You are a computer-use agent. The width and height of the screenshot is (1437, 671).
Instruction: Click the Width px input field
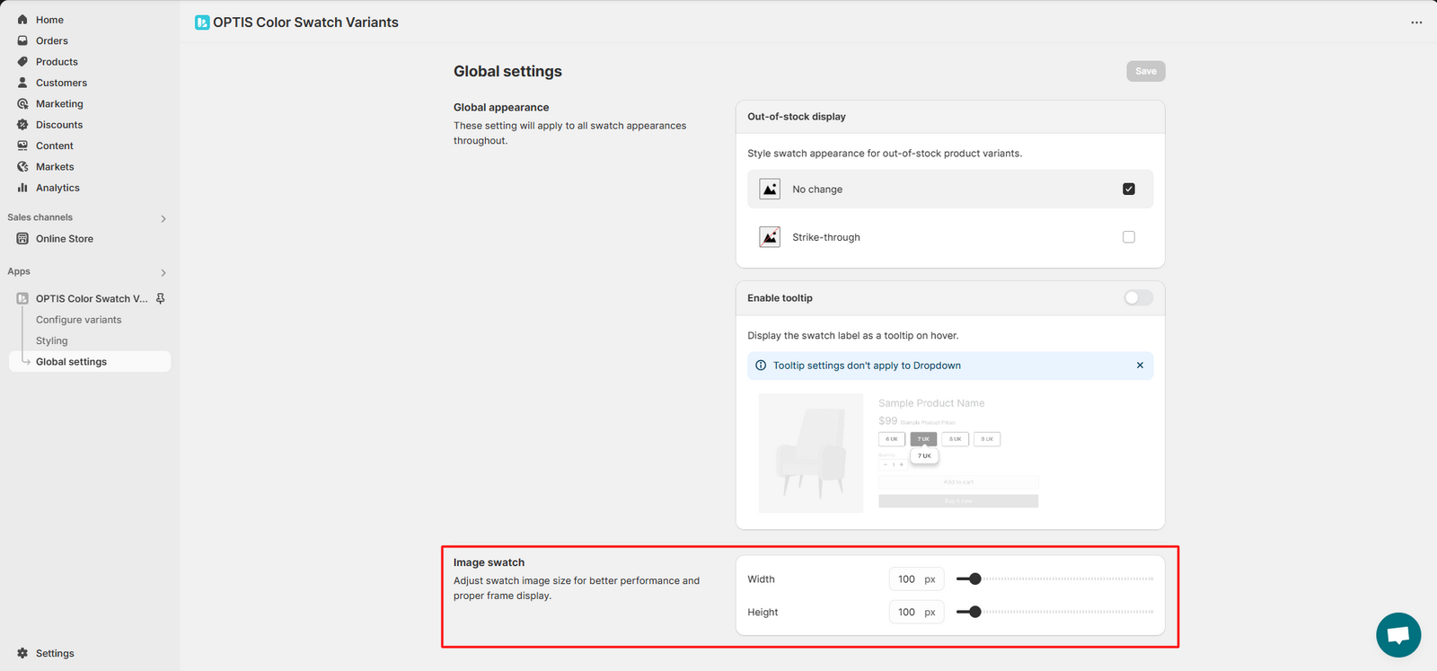point(916,579)
